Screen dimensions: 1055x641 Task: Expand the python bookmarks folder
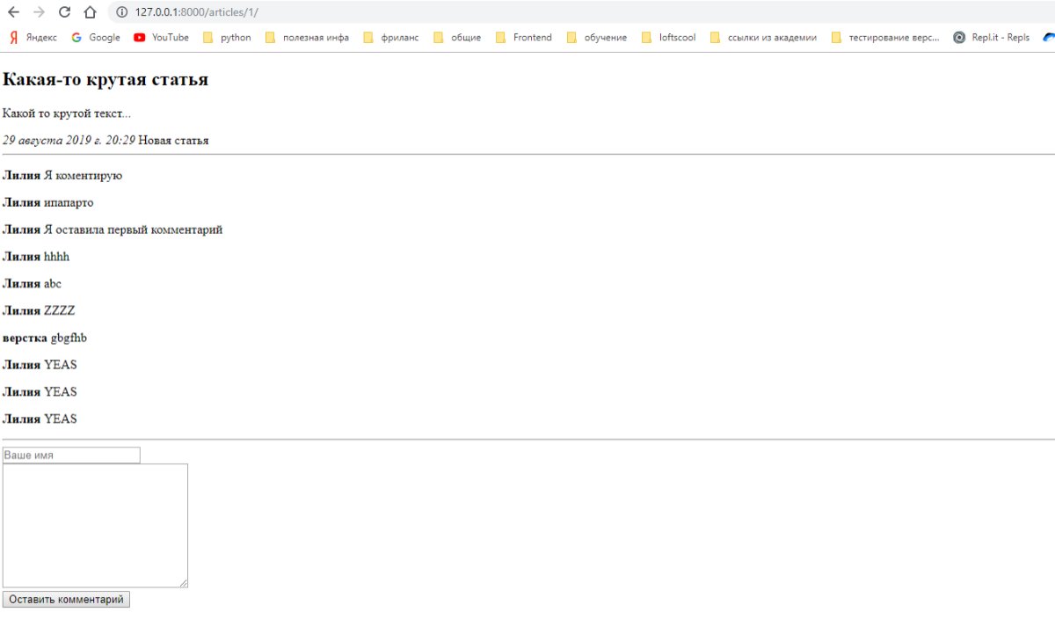(227, 38)
